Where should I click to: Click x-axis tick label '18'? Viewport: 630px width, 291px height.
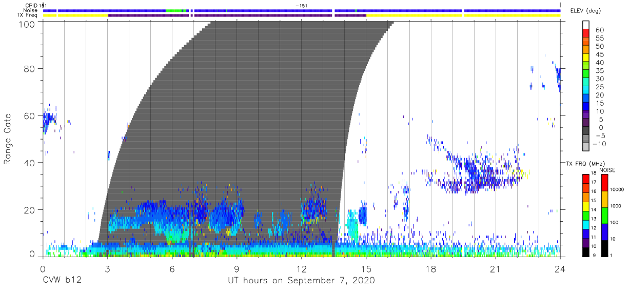[x=431, y=268]
